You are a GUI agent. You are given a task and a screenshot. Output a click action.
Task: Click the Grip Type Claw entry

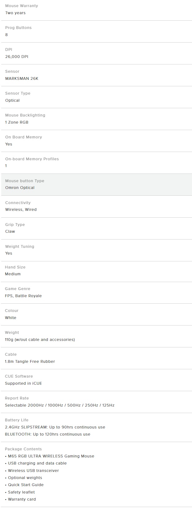[x=96, y=228]
